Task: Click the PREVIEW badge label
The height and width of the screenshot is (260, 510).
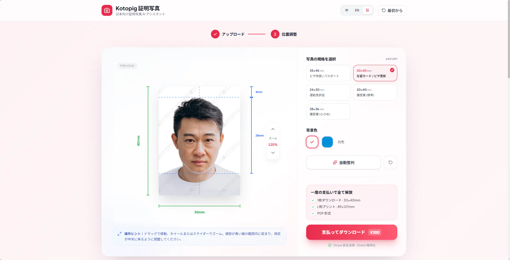Action: 127,66
